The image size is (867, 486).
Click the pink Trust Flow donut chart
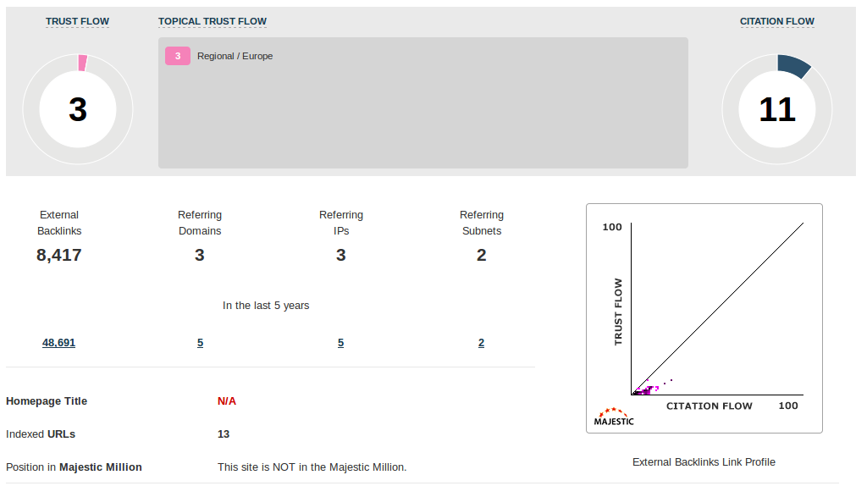point(77,109)
